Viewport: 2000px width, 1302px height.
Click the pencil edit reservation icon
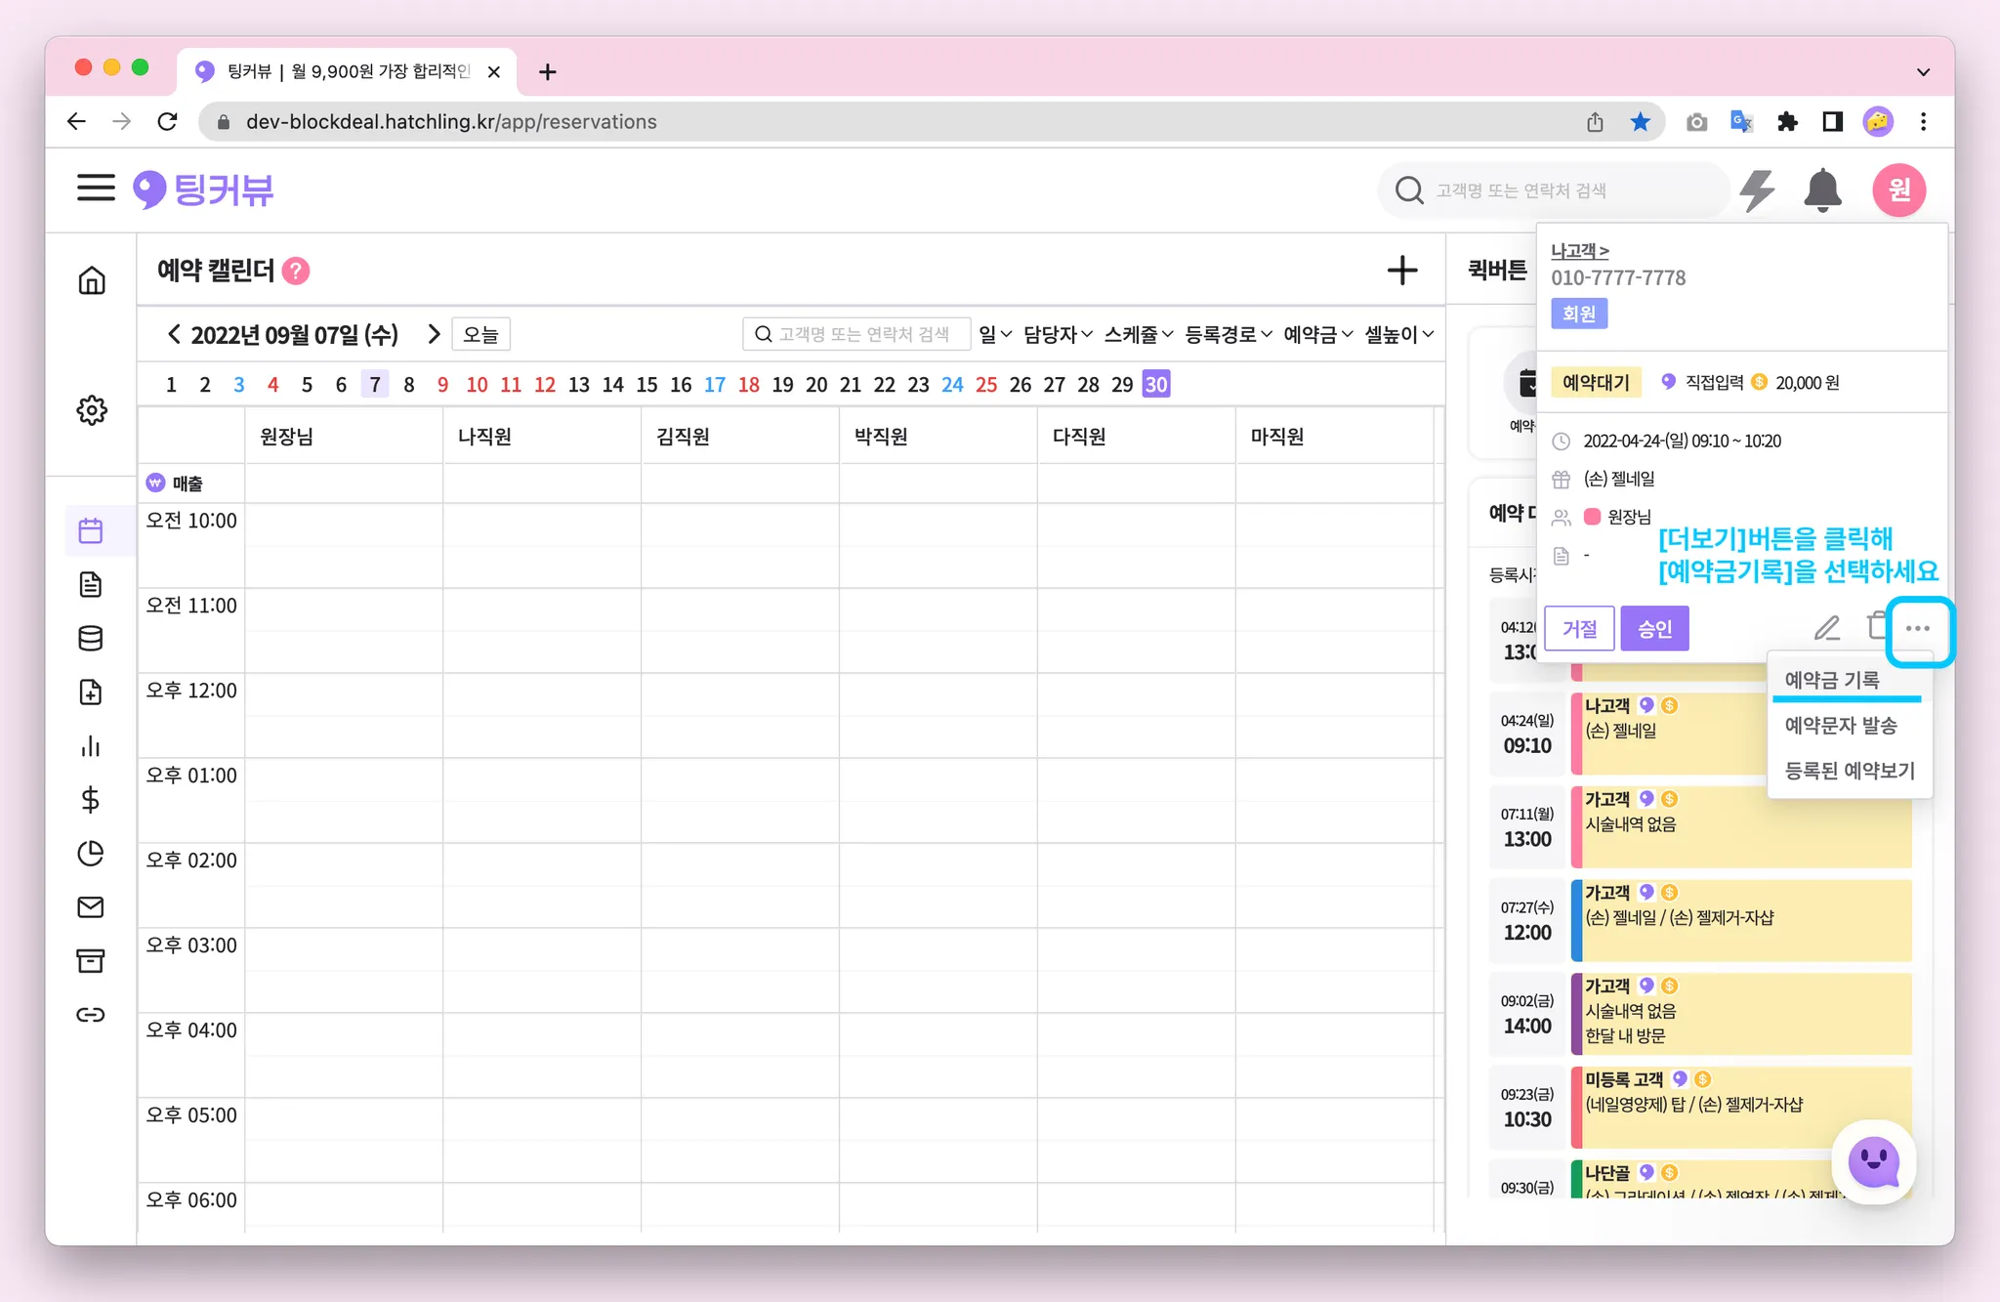pos(1826,628)
